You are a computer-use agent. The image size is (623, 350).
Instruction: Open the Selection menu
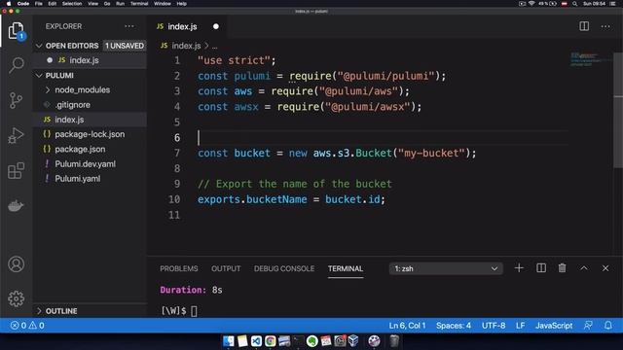click(72, 4)
